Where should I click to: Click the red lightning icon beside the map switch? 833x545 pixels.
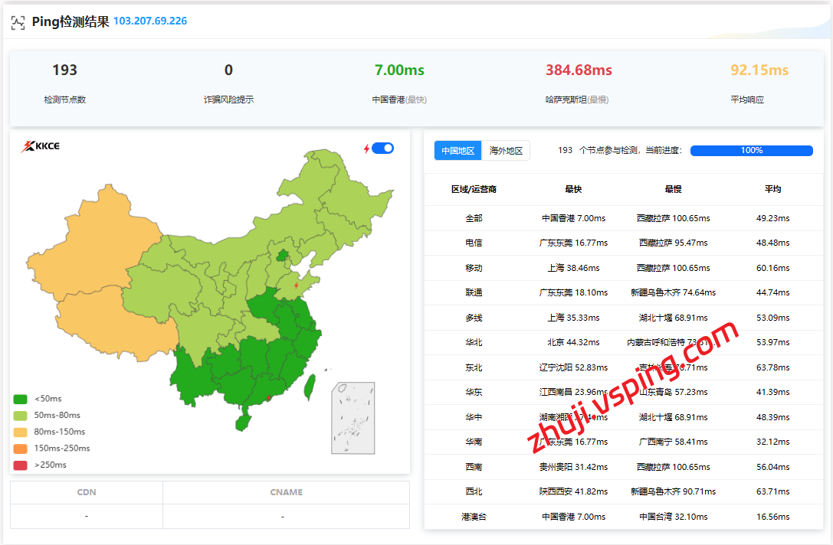click(x=366, y=148)
